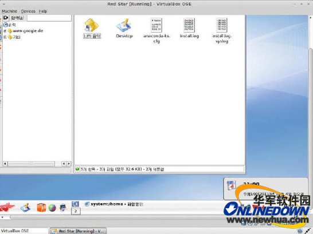Select the Desktop folder icon

(x=124, y=25)
